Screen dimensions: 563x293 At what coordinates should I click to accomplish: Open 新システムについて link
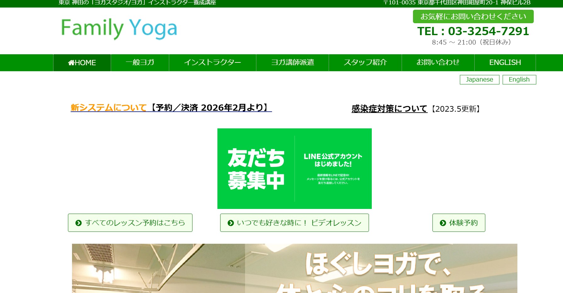109,108
